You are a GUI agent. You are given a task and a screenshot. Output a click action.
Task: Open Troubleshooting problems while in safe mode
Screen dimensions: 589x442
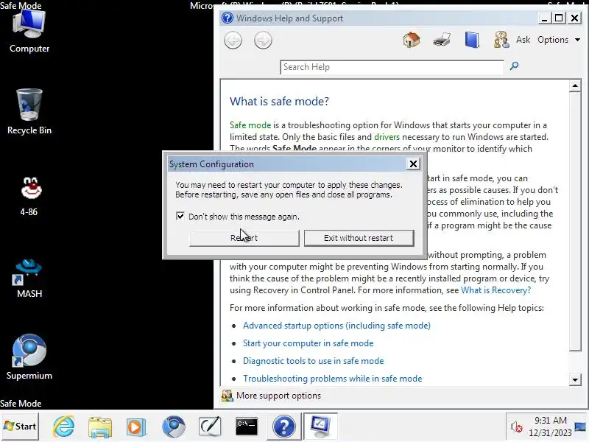point(333,379)
